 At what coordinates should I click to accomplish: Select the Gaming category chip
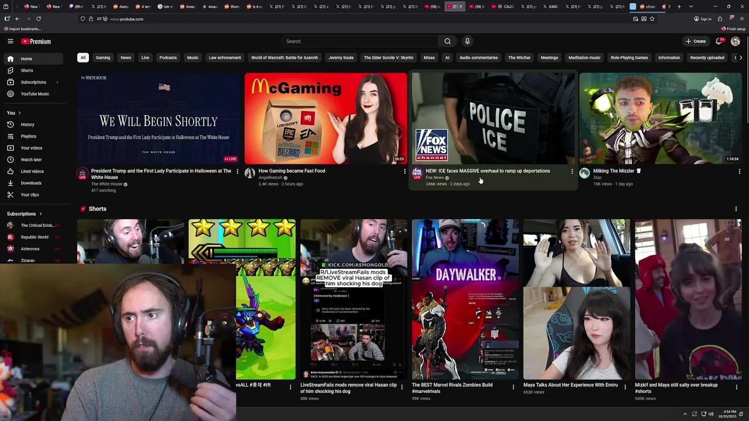click(103, 58)
